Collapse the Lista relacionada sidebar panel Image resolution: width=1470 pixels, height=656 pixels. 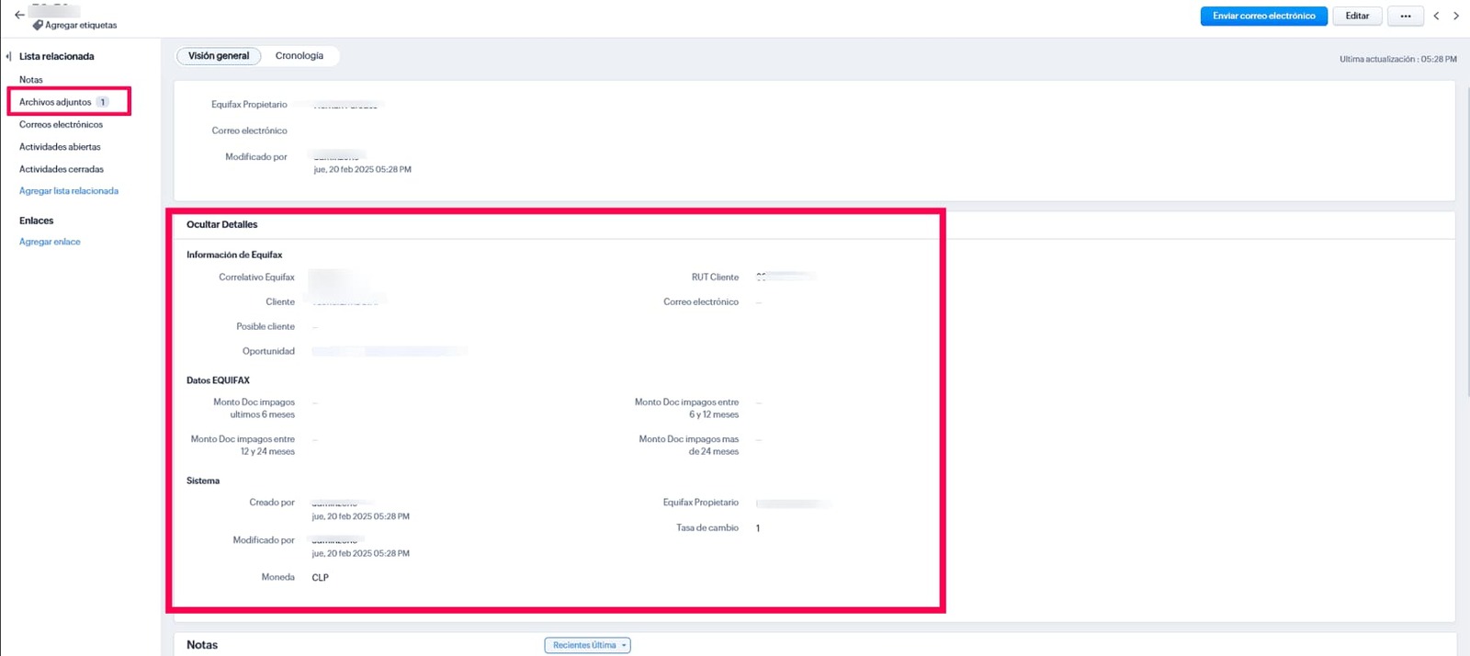[x=8, y=56]
